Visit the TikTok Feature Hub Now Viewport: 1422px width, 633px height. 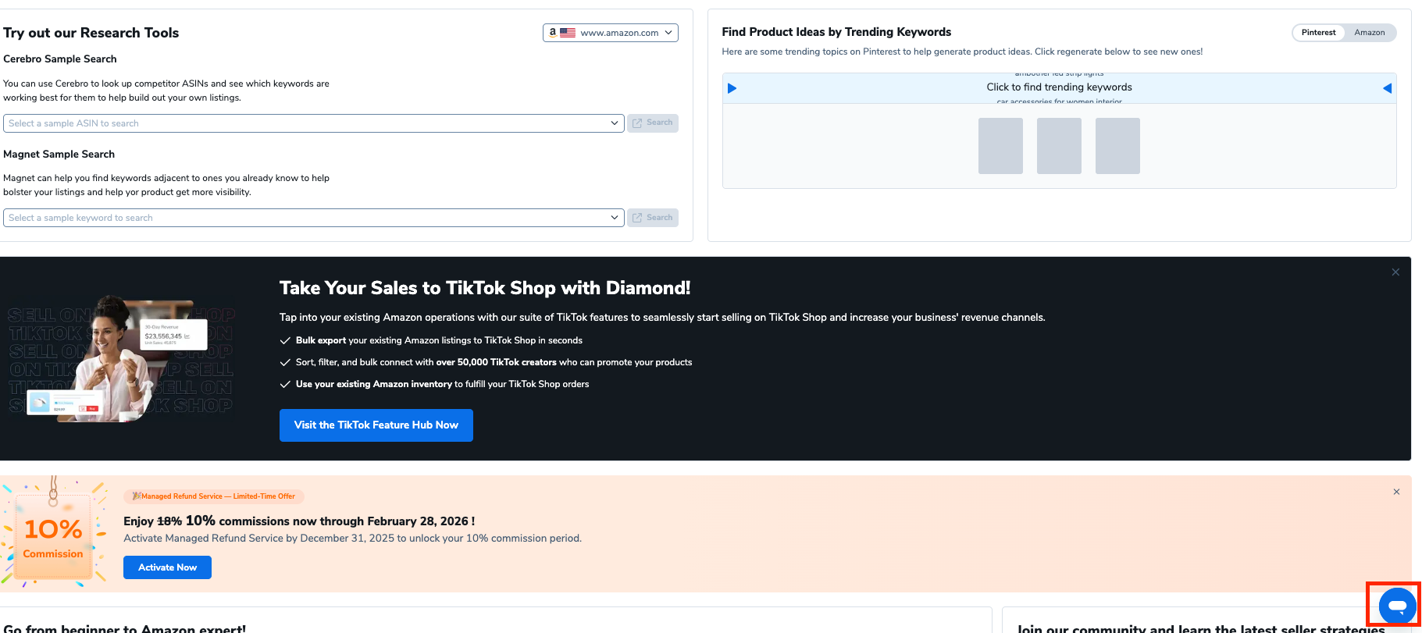(x=376, y=425)
